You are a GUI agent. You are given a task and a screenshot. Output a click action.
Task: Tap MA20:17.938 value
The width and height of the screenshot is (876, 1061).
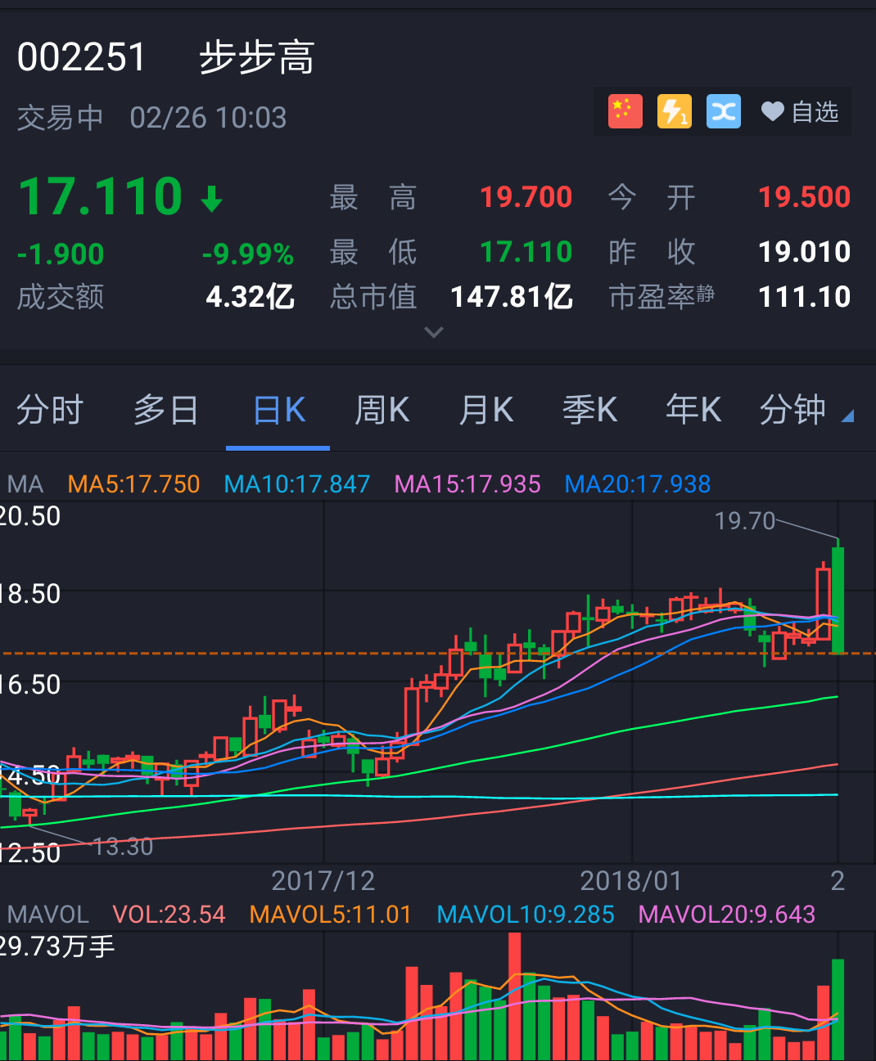coord(638,484)
